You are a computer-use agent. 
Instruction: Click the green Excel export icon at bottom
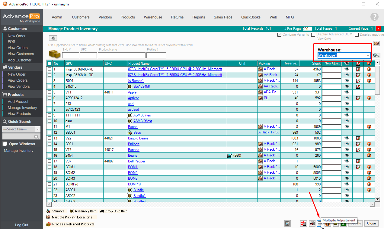pos(344,224)
